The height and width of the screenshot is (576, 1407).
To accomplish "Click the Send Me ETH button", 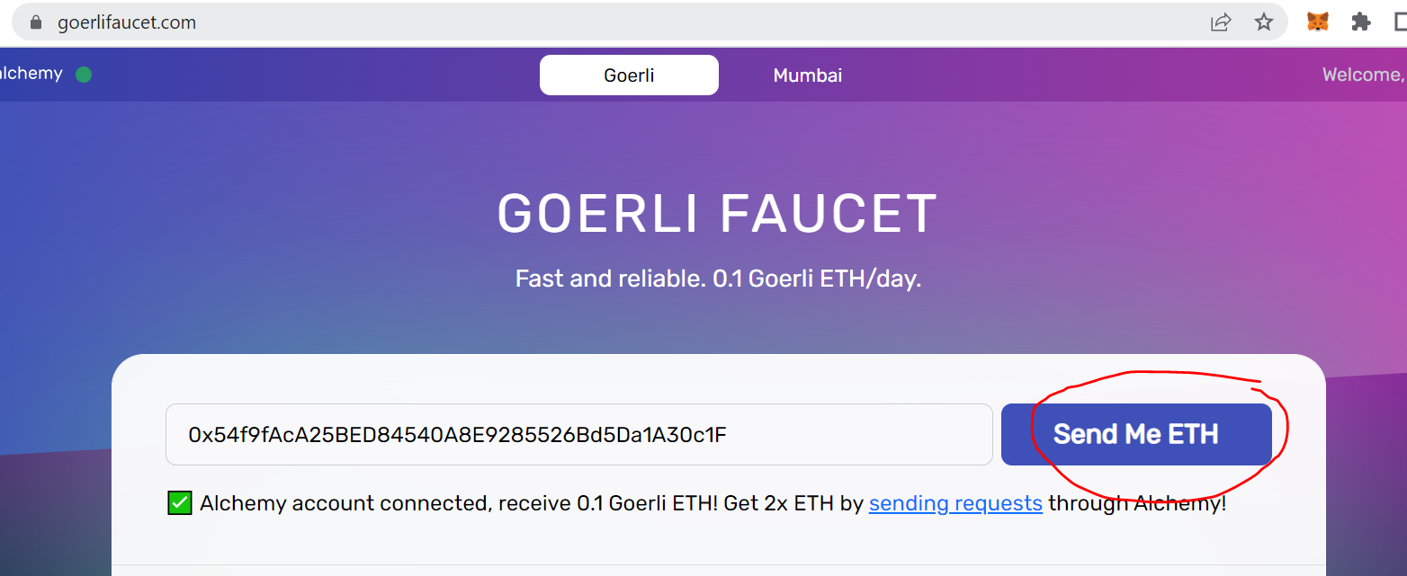I will point(1136,435).
